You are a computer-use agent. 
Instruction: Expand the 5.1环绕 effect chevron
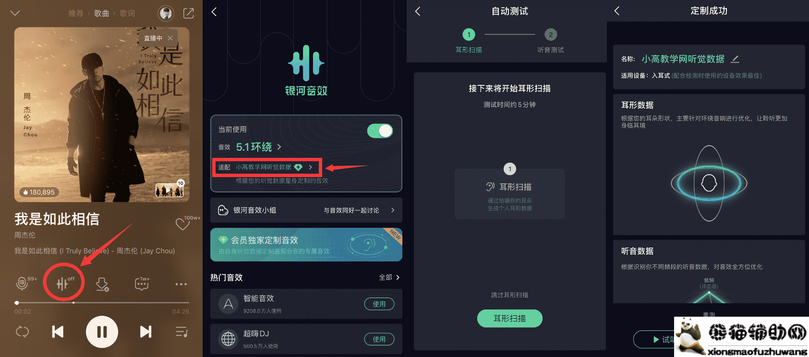pyautogui.click(x=279, y=147)
